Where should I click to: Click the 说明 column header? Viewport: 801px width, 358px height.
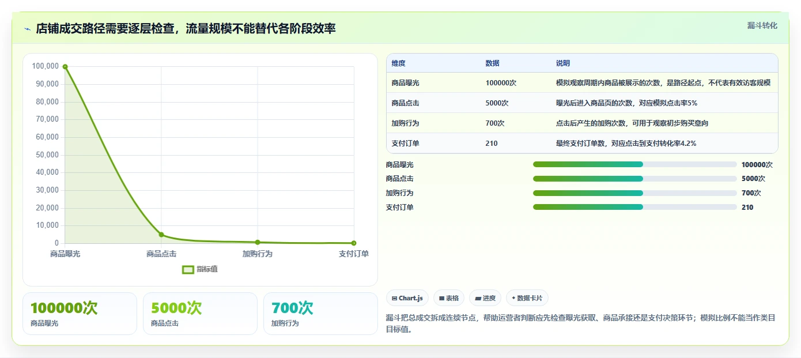[x=562, y=63]
